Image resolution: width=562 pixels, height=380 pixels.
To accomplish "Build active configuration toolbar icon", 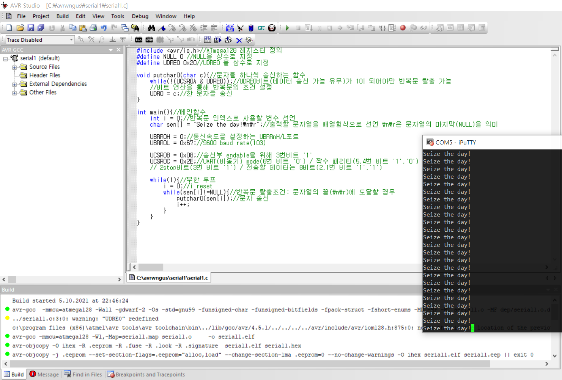I will (x=207, y=40).
